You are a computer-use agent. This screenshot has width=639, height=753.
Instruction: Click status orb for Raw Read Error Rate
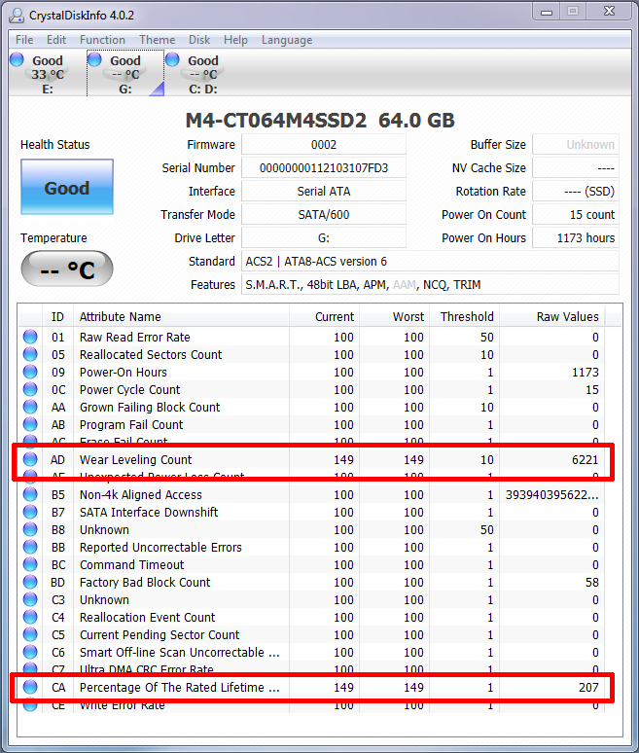pyautogui.click(x=30, y=337)
